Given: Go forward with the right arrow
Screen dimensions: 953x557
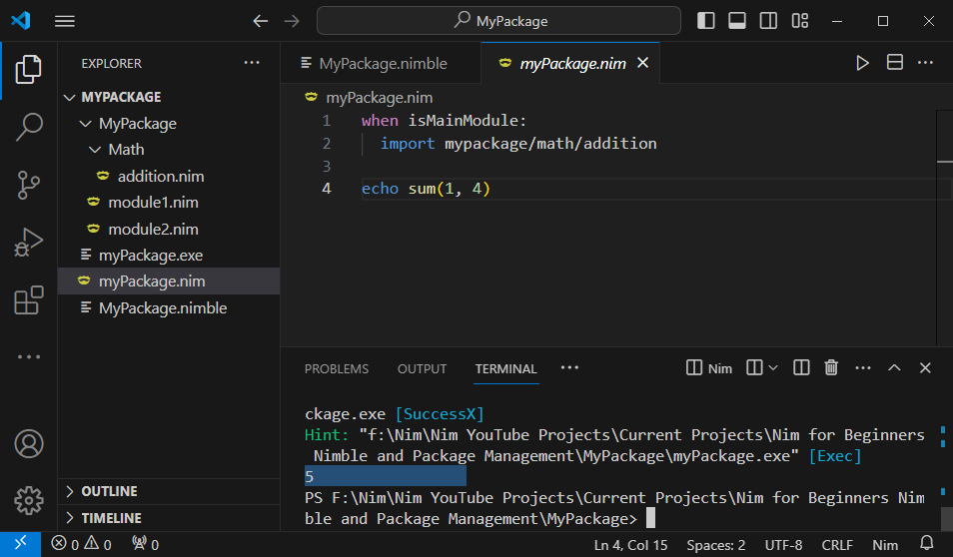Looking at the screenshot, I should (x=292, y=21).
